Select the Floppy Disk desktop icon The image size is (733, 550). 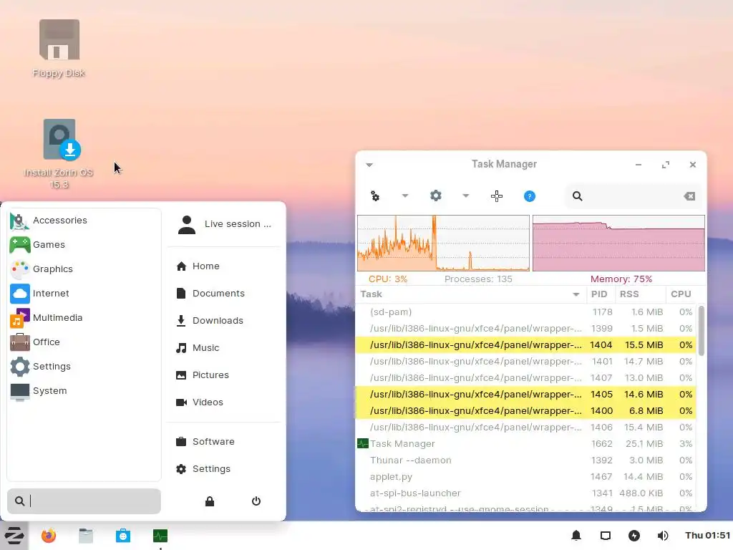[59, 49]
